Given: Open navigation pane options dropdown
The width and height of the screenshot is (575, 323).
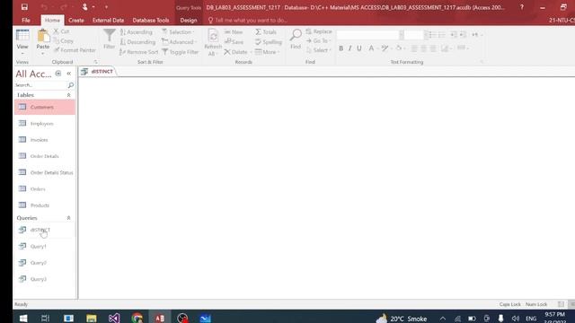Looking at the screenshot, I should (x=58, y=74).
